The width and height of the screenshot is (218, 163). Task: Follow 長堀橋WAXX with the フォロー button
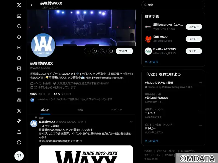(125, 51)
